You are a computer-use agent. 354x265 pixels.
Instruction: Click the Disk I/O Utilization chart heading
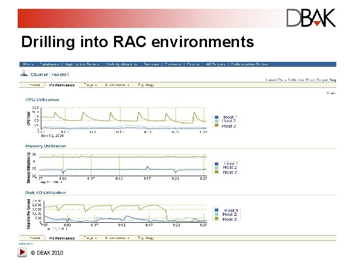point(45,192)
